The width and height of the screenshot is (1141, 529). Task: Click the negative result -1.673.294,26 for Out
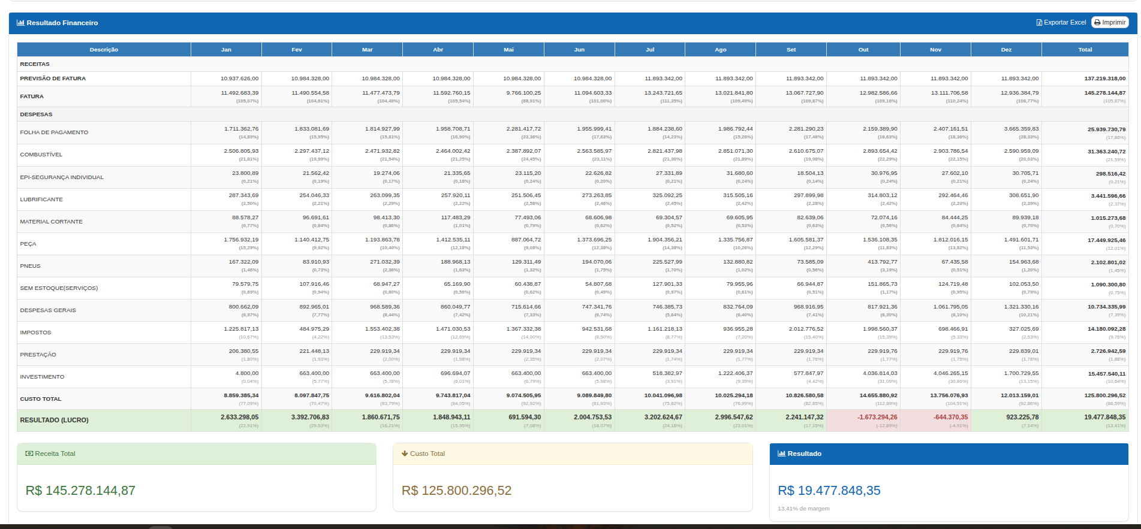point(877,417)
